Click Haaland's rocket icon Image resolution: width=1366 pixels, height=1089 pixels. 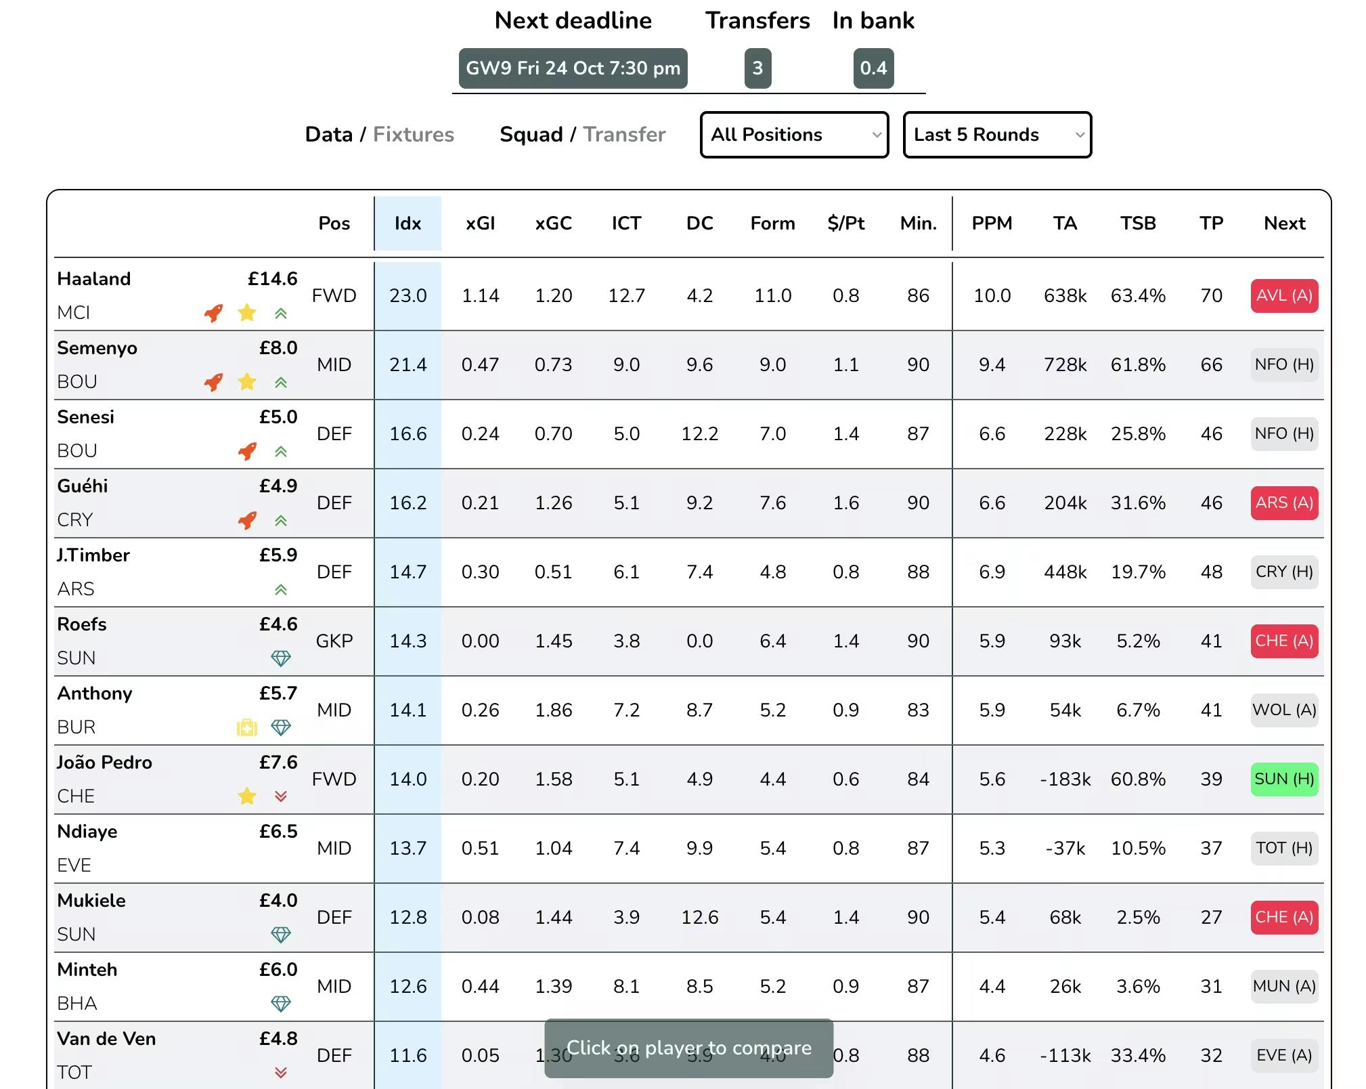[x=213, y=313]
